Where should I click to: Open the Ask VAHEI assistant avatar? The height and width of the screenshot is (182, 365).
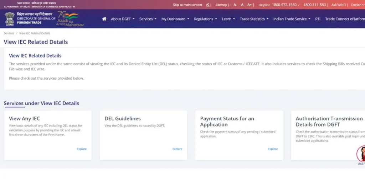pos(361,154)
